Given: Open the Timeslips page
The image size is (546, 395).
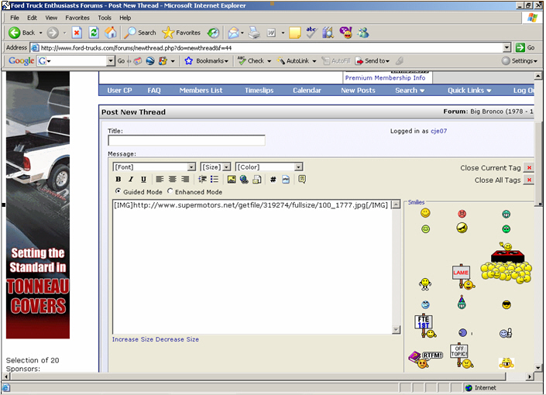Looking at the screenshot, I should point(259,91).
